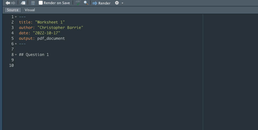Go forward to next source location
This screenshot has width=258, height=130.
click(13, 3)
